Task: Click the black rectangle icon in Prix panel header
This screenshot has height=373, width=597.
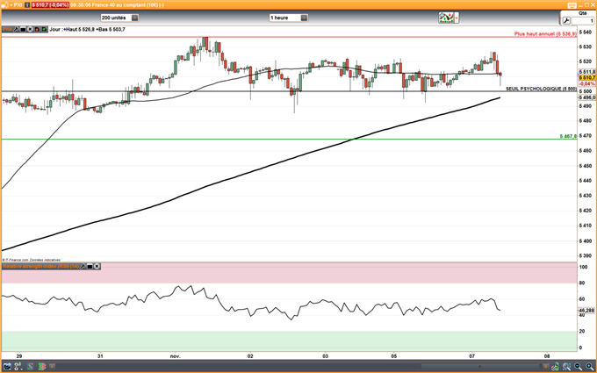Action: [23, 29]
